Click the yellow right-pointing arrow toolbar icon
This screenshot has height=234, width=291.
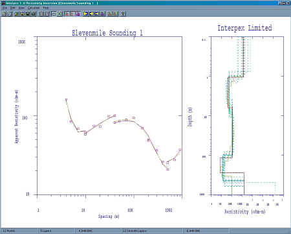pyautogui.click(x=85, y=14)
